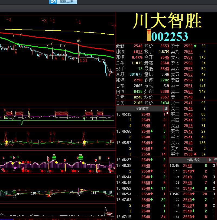Select the stock name 川大智胜

click(167, 21)
